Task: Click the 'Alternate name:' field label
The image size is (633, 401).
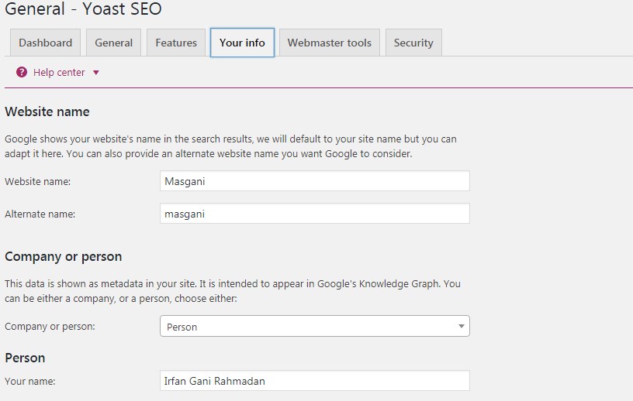Action: pos(40,214)
